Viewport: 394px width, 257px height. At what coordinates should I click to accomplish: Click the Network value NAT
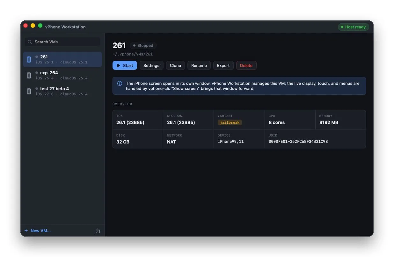(171, 142)
